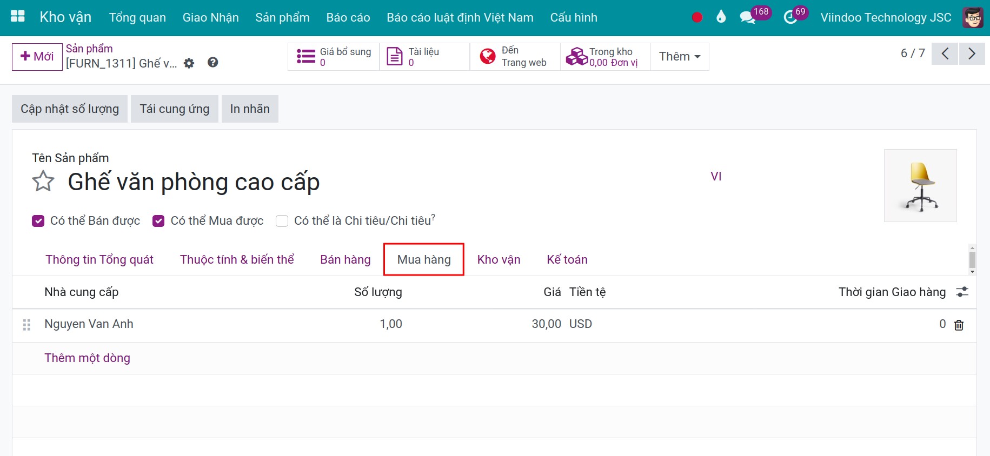Click the VI language translate button

point(716,177)
